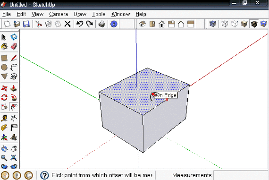
Task: Select the Line pencil tool
Action: (14, 58)
